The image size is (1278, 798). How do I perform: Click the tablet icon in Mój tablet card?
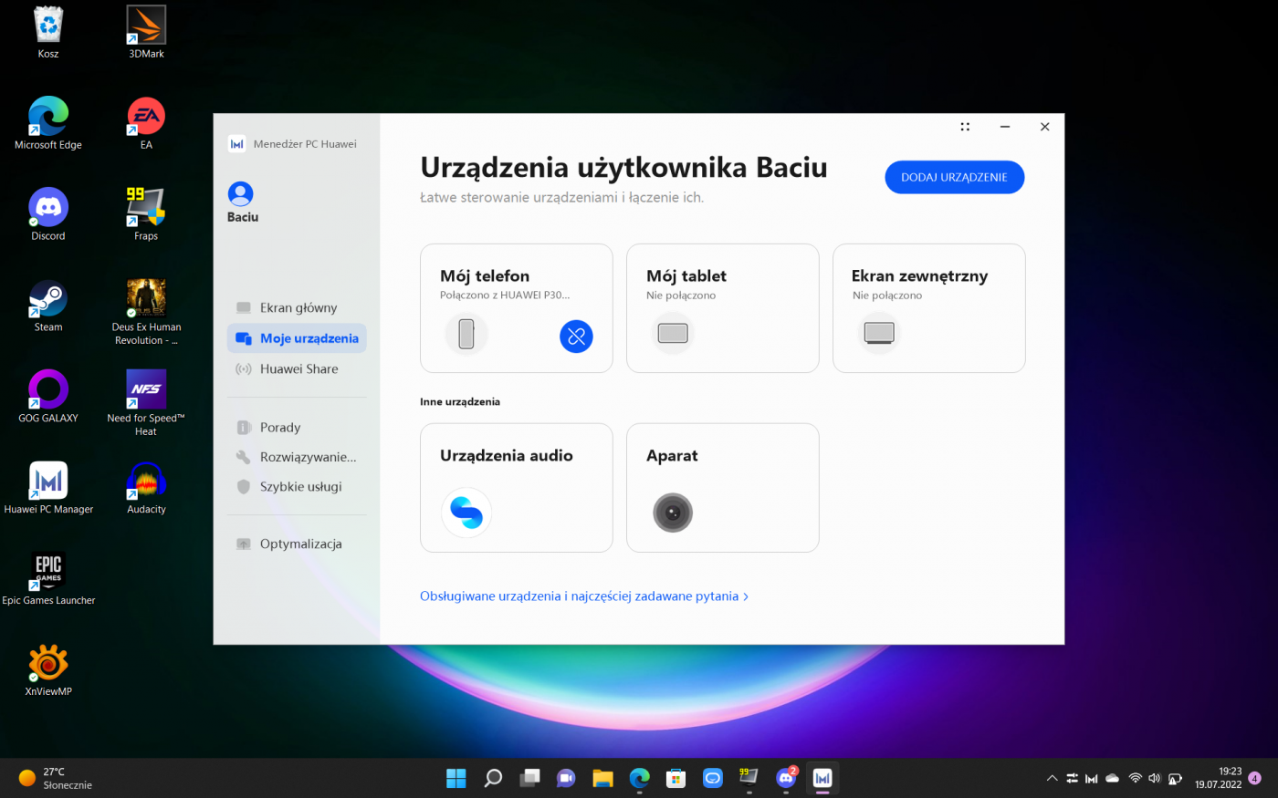click(x=673, y=333)
